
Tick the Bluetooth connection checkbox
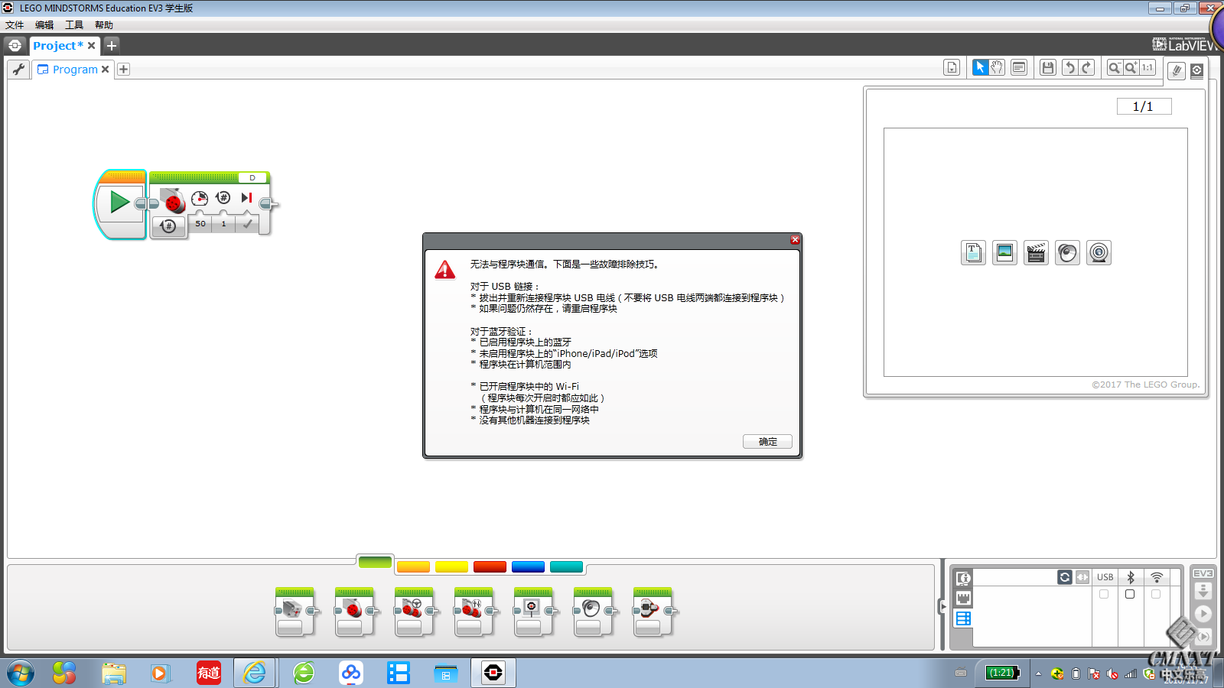(x=1130, y=594)
